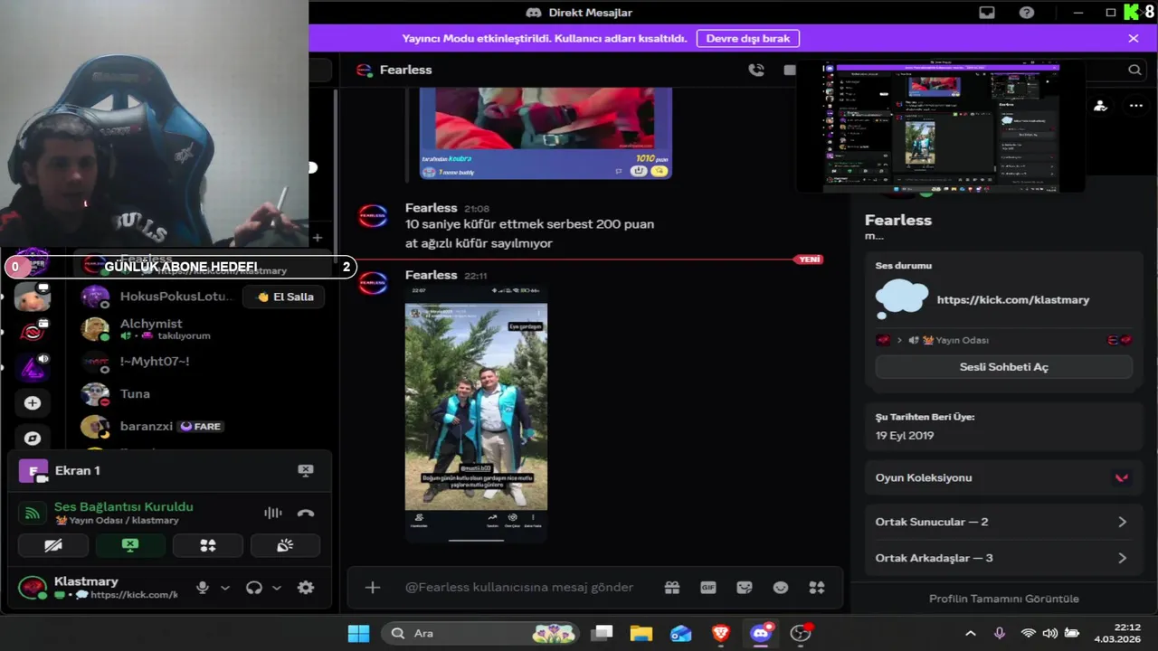Screen dimensions: 1158x651
Task: Open noise suppression waveform icon
Action: point(272,513)
